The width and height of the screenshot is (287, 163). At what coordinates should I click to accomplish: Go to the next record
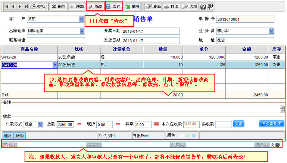pyautogui.click(x=19, y=7)
